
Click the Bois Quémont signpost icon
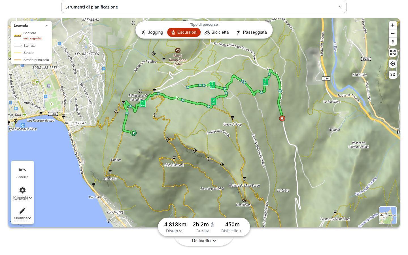pos(174,158)
